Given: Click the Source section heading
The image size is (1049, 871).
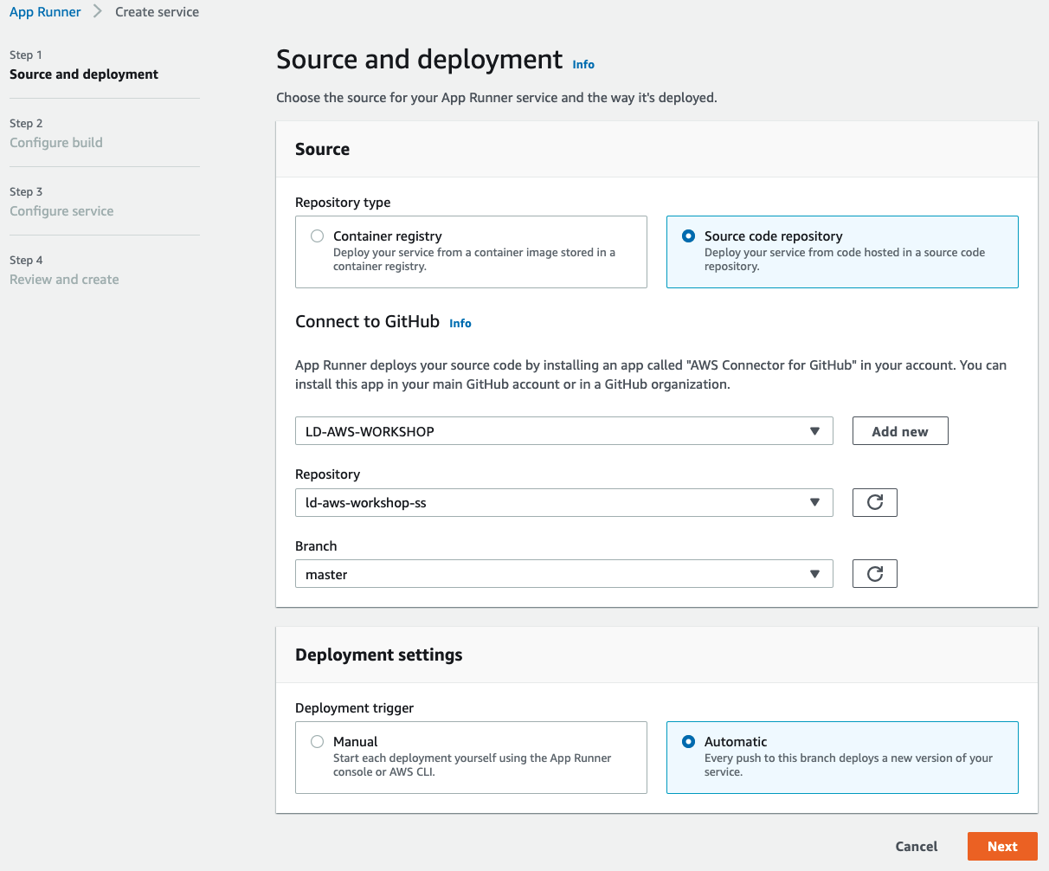Looking at the screenshot, I should click(322, 149).
